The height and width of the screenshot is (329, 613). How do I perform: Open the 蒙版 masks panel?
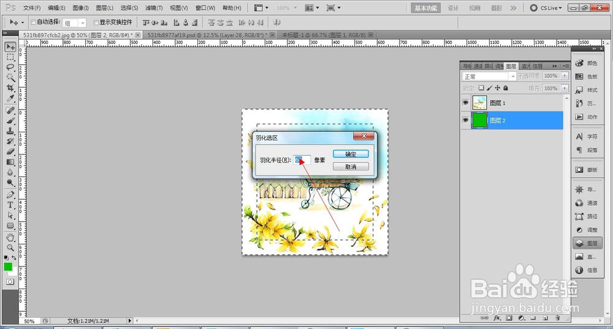pos(587,170)
